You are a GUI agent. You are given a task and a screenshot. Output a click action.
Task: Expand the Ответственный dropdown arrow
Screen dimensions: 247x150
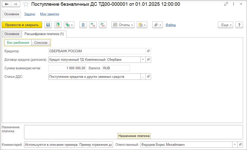tap(235, 144)
